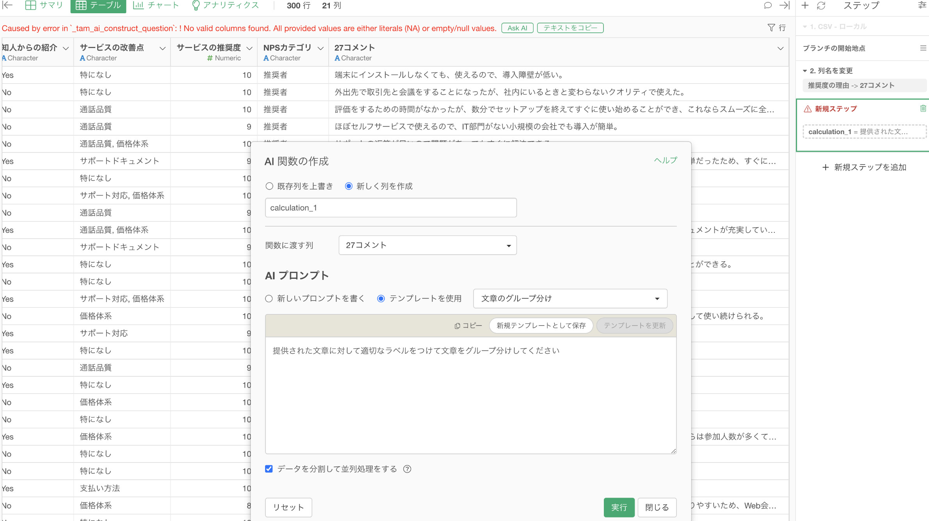
Task: Open the branch start point hamburger menu
Action: (x=923, y=48)
